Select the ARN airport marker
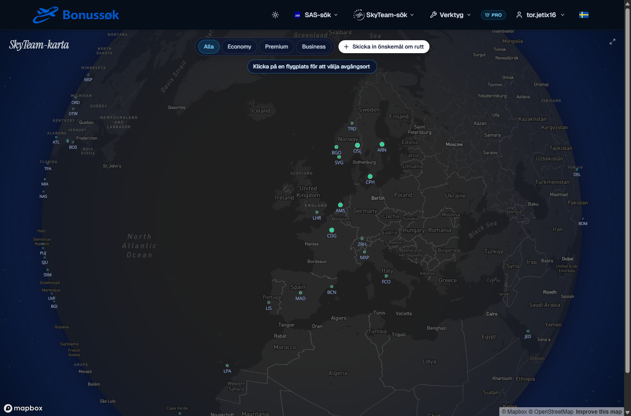 [382, 144]
